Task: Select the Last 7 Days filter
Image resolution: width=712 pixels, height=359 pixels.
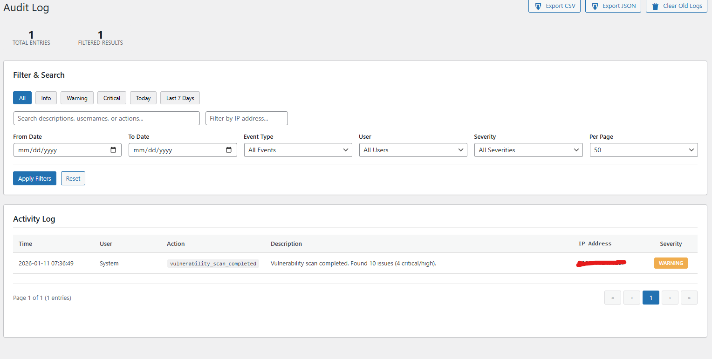Action: click(180, 98)
